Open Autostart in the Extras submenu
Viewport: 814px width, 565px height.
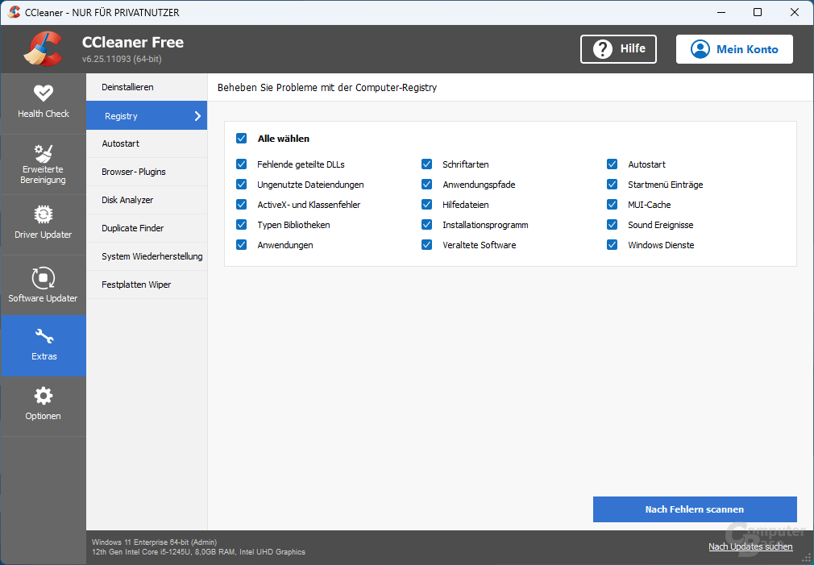click(x=147, y=143)
